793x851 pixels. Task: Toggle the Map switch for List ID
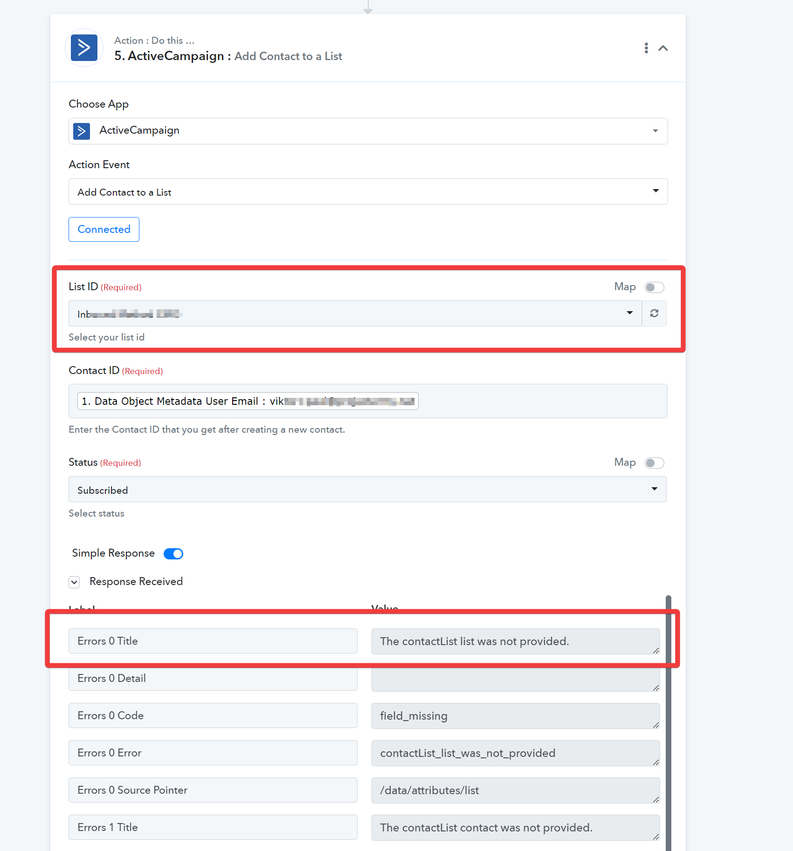pos(654,287)
